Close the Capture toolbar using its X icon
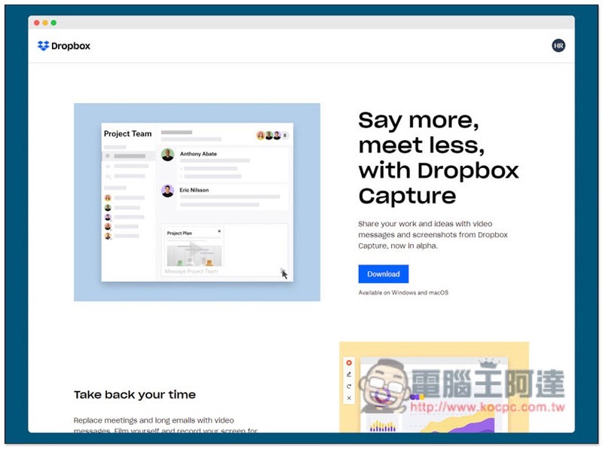 pos(349,397)
